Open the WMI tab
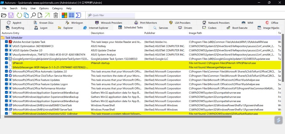The width and height of the screenshot is (285, 134). 248,23
